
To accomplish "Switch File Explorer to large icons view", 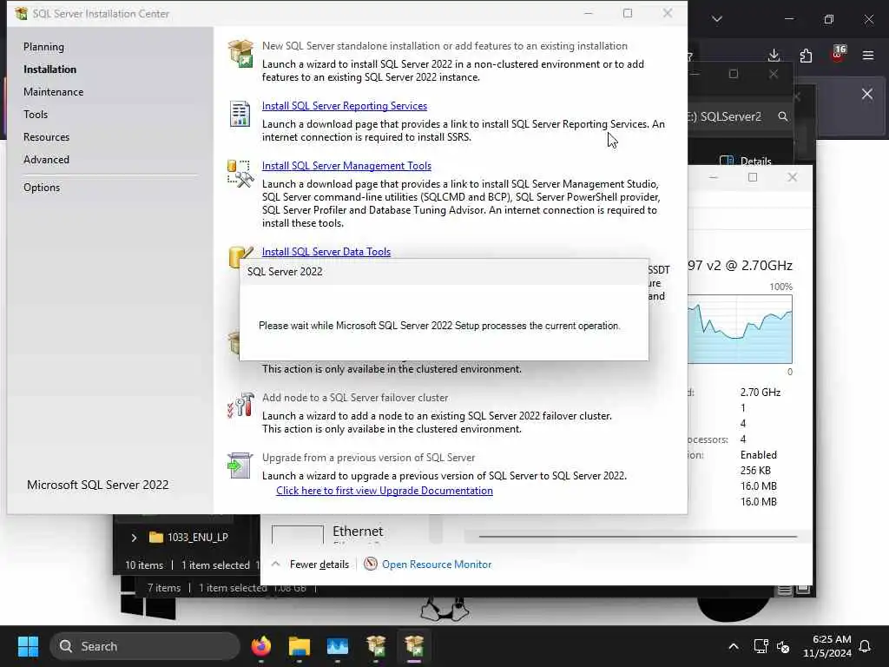I will 803,590.
